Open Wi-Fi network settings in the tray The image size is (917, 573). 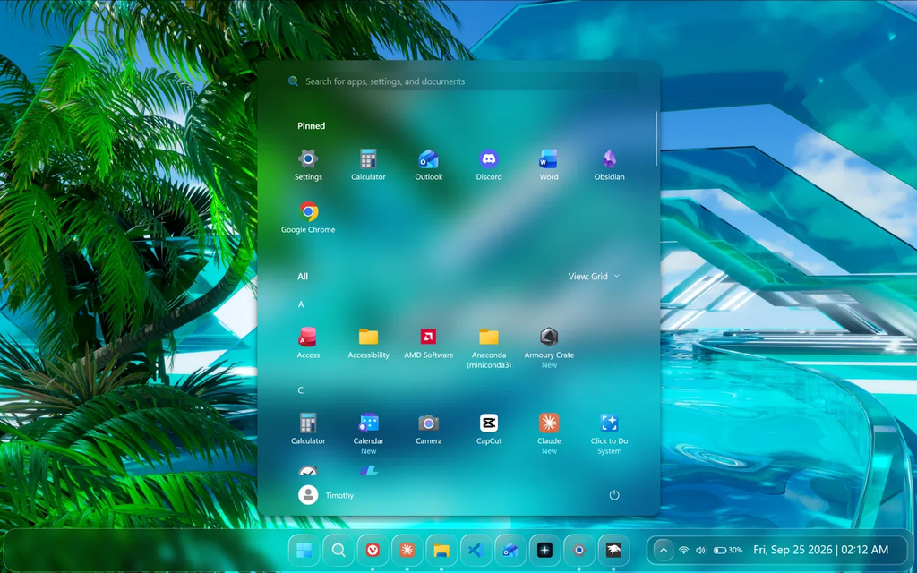point(683,551)
